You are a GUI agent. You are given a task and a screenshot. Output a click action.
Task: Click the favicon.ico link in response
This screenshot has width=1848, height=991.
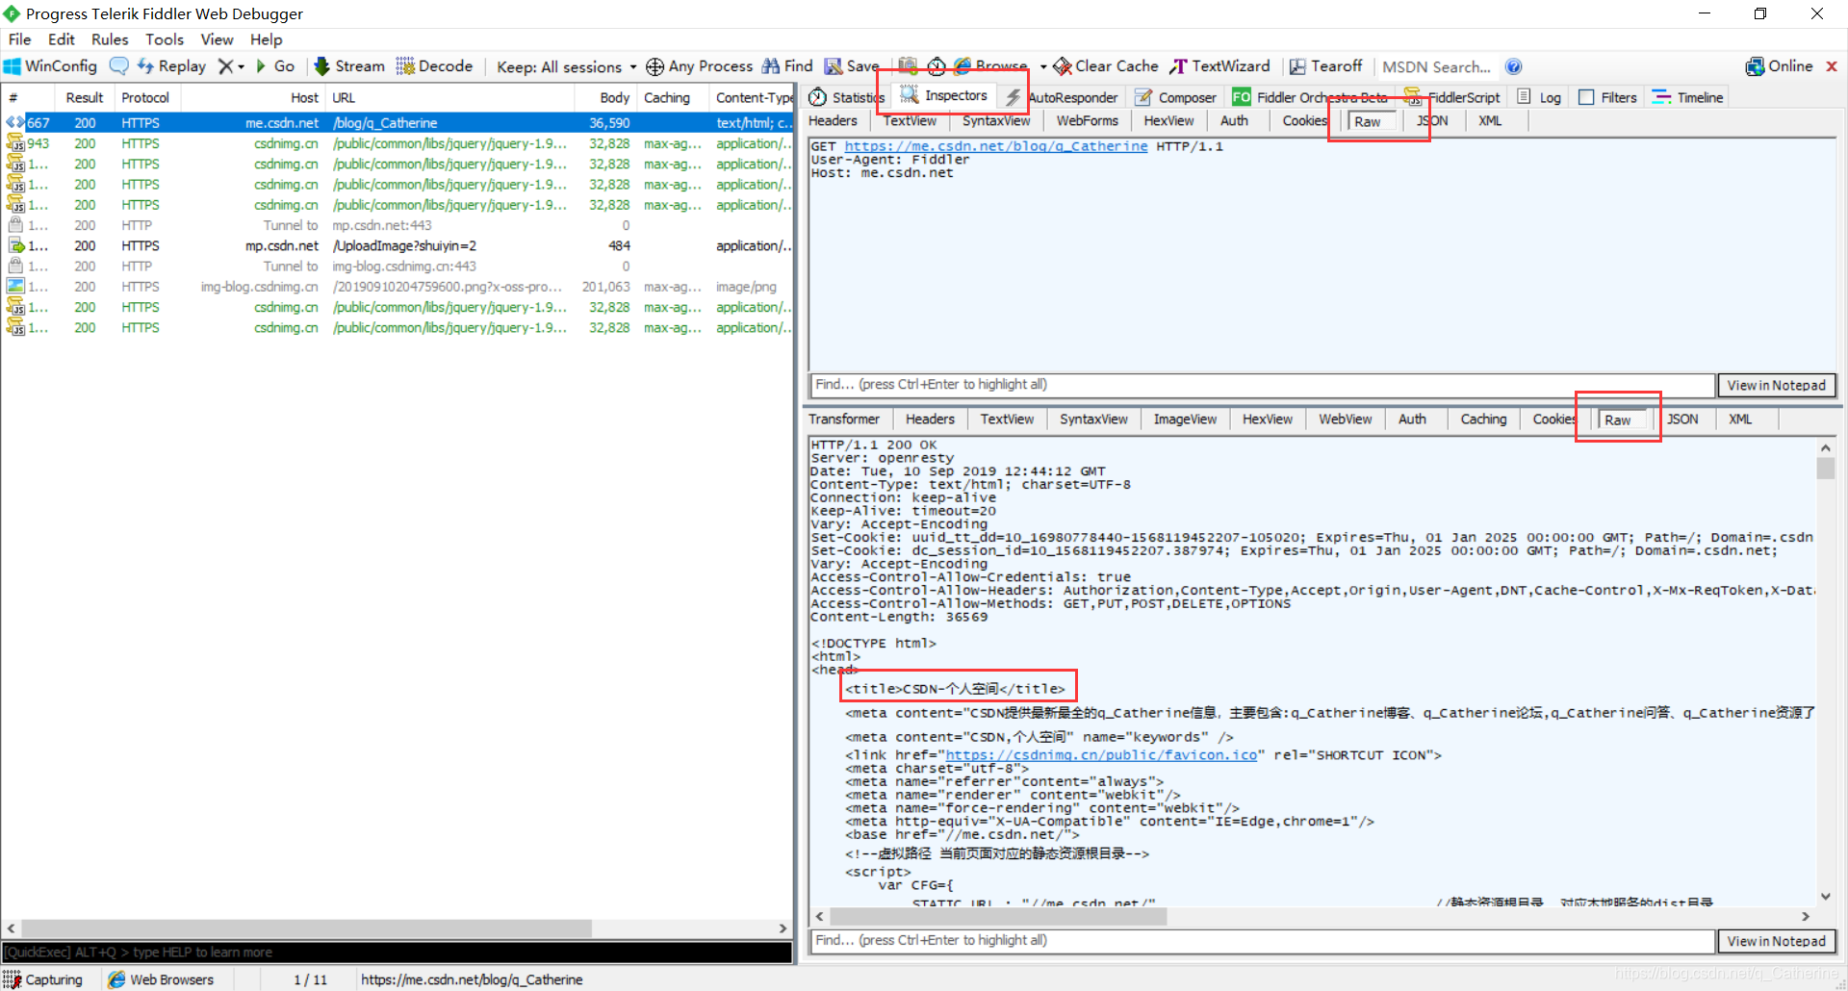(x=1101, y=755)
